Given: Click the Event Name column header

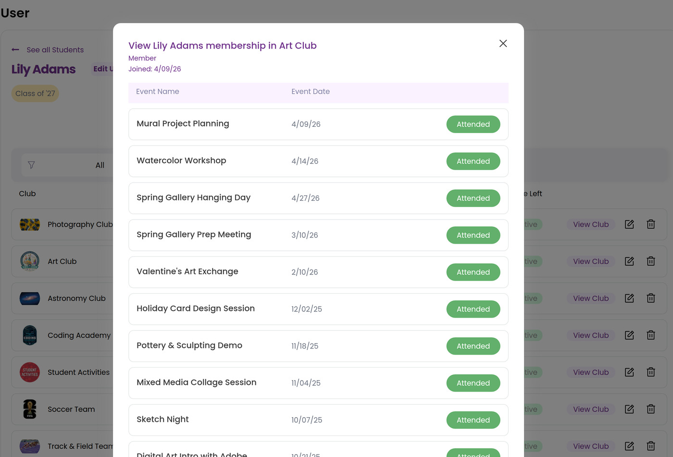Looking at the screenshot, I should tap(157, 91).
